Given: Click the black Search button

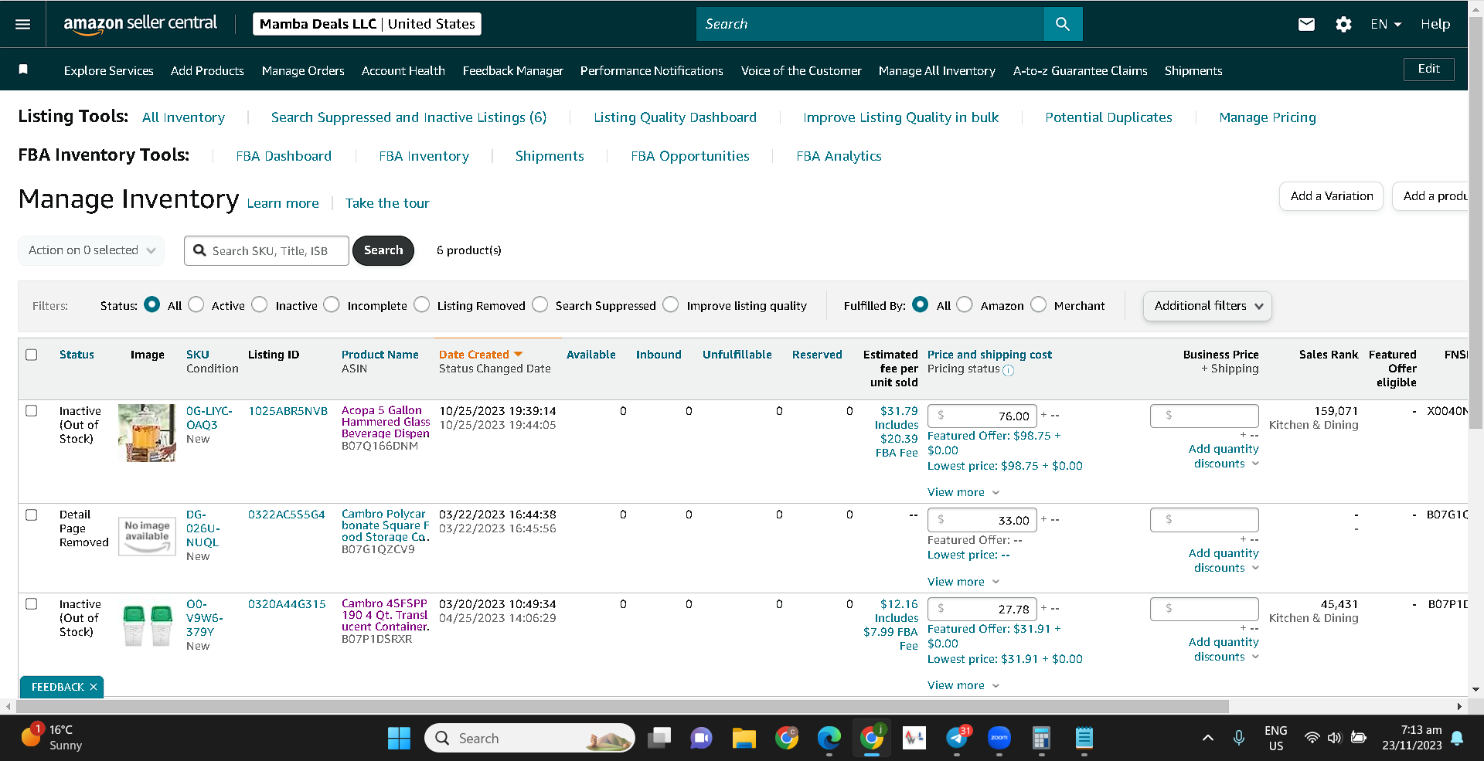Looking at the screenshot, I should click(383, 250).
